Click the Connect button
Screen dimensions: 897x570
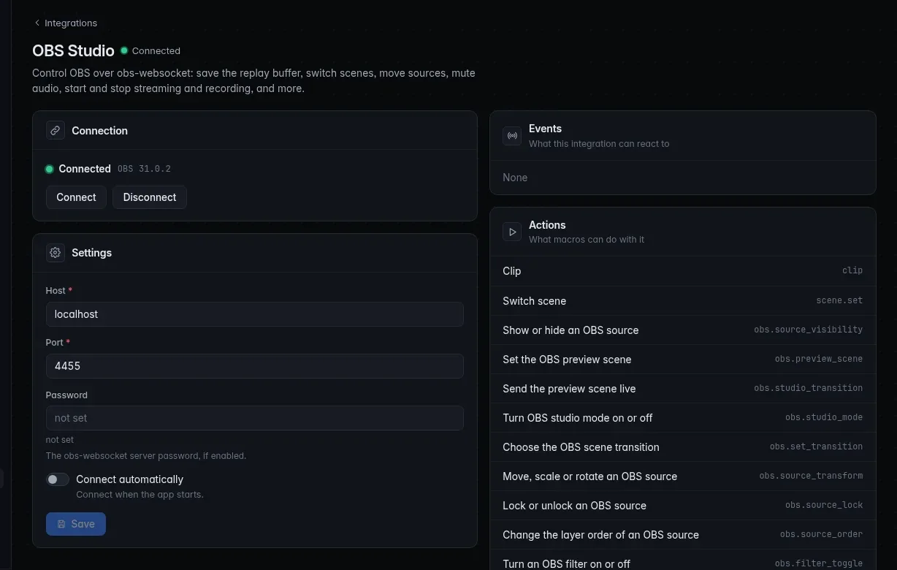pyautogui.click(x=76, y=197)
